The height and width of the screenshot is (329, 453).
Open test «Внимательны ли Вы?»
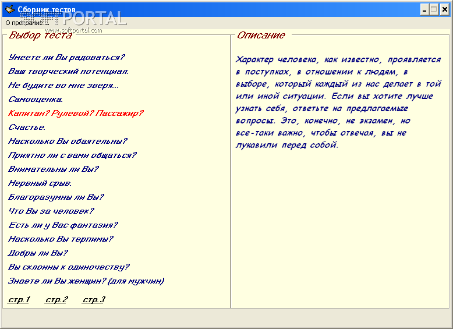pyautogui.click(x=54, y=169)
